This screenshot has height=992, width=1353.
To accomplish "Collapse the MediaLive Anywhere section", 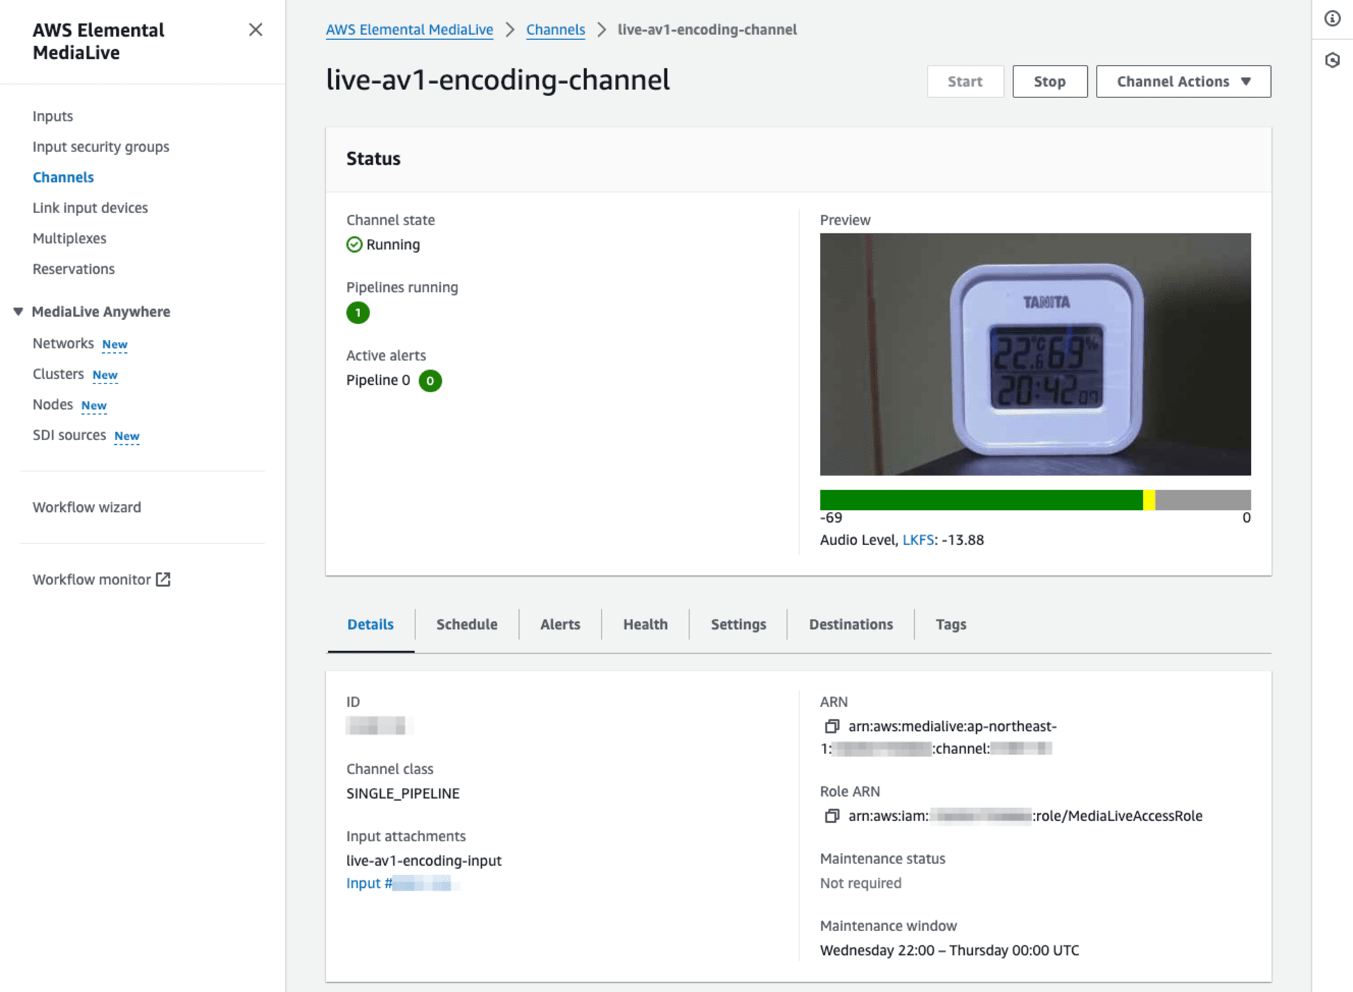I will (18, 312).
